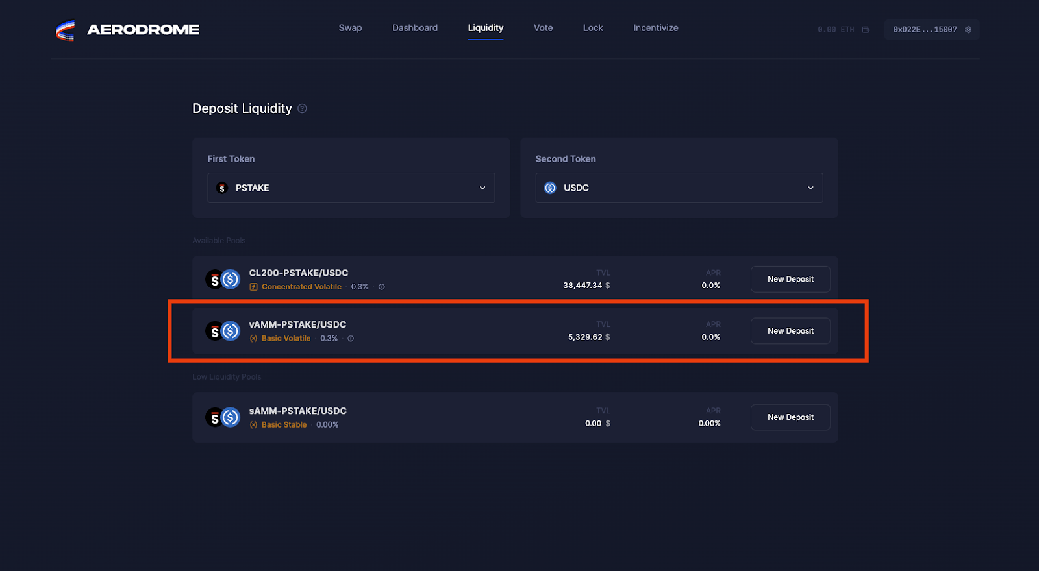The image size is (1039, 571).
Task: Open the Incentivize page
Action: [656, 28]
